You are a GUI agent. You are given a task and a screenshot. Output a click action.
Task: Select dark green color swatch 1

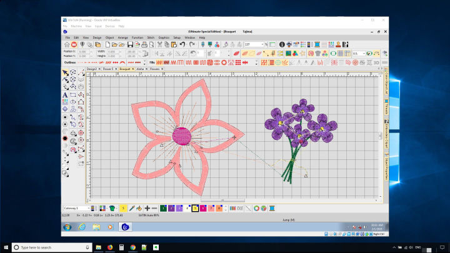pyautogui.click(x=163, y=208)
